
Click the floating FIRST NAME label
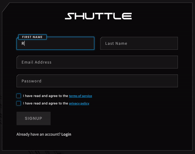point(32,37)
